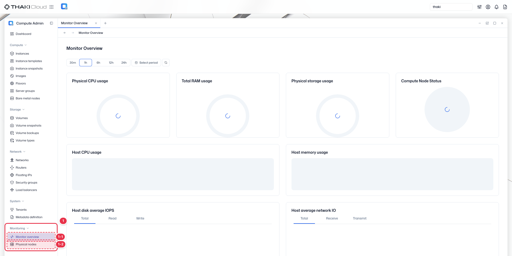Go back using the back arrow
Image resolution: width=512 pixels, height=256 pixels.
point(65,33)
